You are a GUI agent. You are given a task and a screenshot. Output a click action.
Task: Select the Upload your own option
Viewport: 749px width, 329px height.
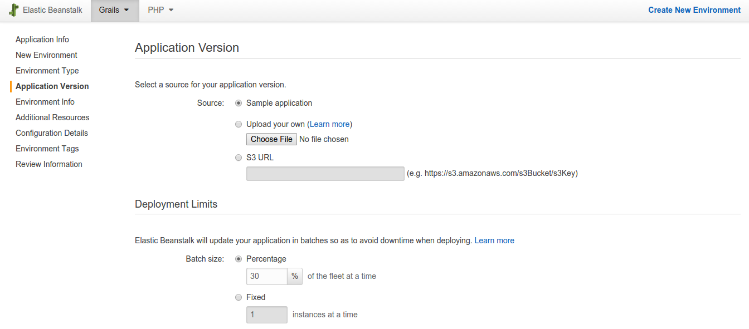tap(239, 124)
